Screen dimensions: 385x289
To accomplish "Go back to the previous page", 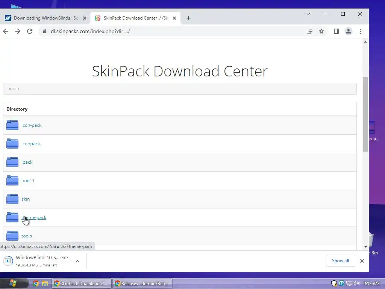I will click(x=6, y=32).
